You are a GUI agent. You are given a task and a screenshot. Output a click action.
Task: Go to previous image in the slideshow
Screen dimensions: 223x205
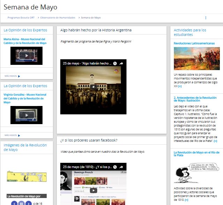coord(14,204)
